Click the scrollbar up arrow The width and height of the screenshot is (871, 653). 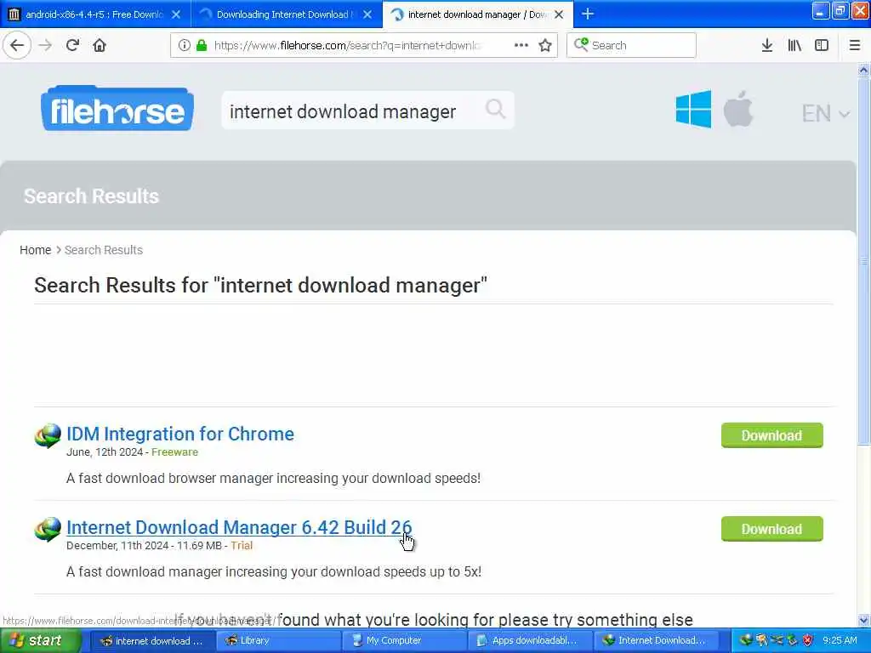[863, 70]
